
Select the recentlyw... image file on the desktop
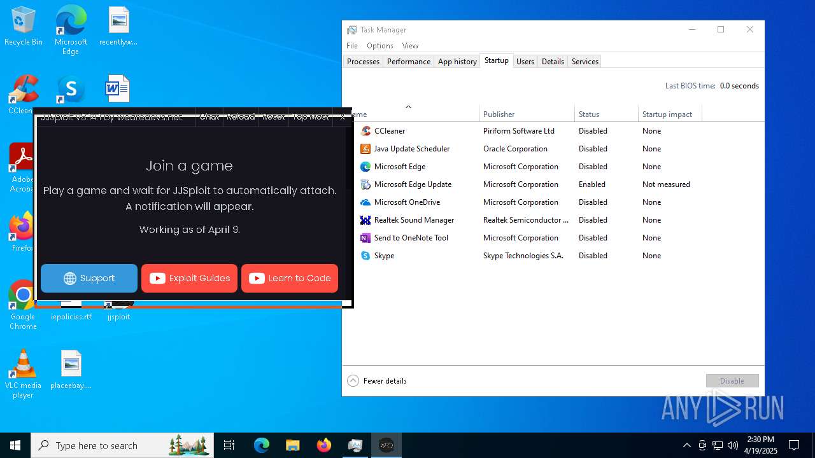click(x=118, y=26)
